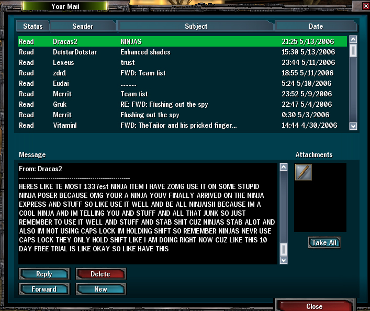370x311 pixels.
Task: Click mail list scroll up arrow
Action: 353,39
